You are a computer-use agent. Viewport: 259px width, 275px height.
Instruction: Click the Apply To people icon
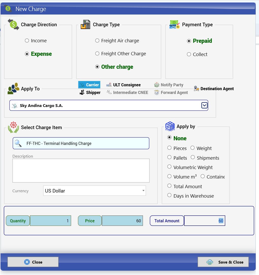pyautogui.click(x=13, y=89)
